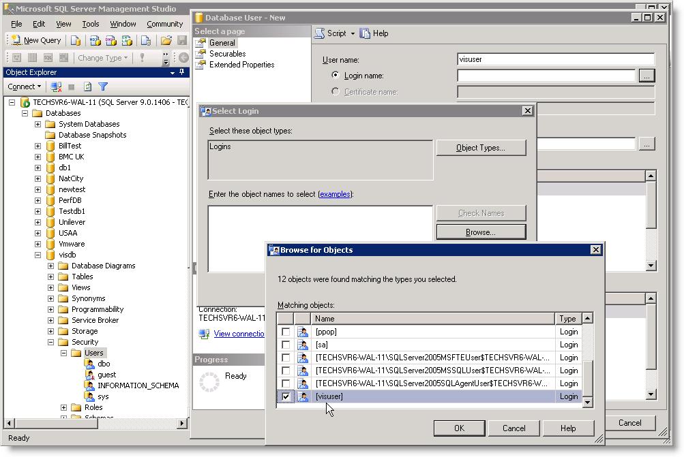Image resolution: width=684 pixels, height=457 pixels.
Task: Collapse the Security folder node
Action: 51,342
